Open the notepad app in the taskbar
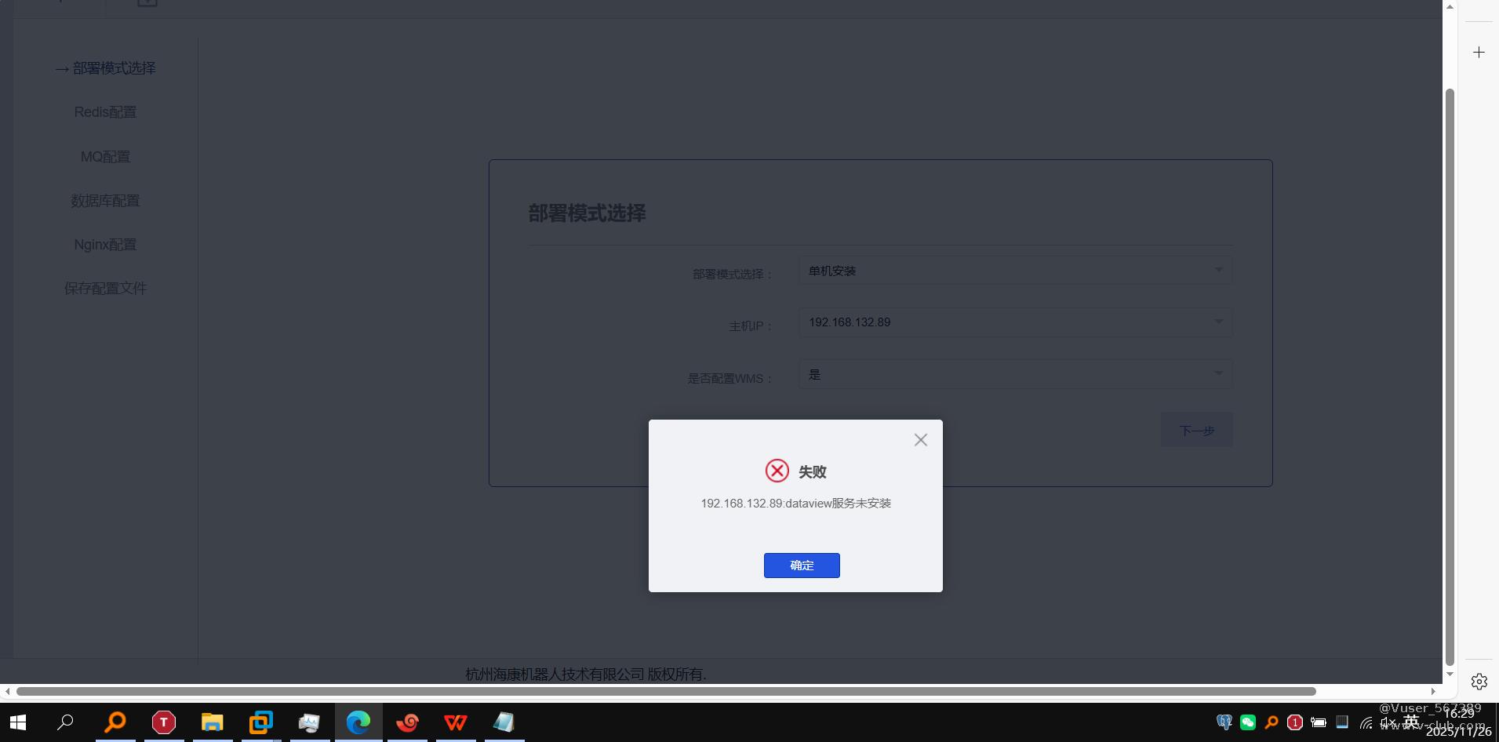The image size is (1499, 742). (x=504, y=722)
